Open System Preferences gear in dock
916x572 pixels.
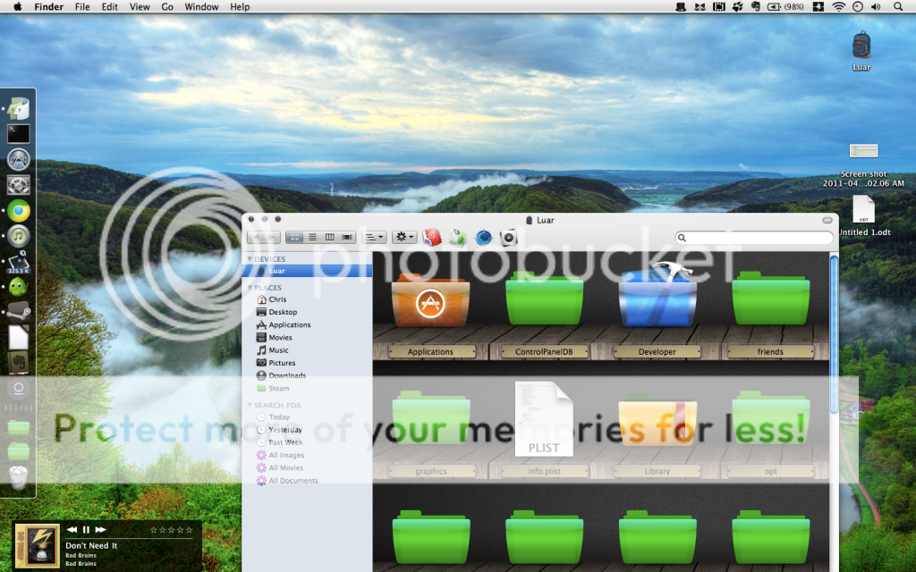pos(19,185)
